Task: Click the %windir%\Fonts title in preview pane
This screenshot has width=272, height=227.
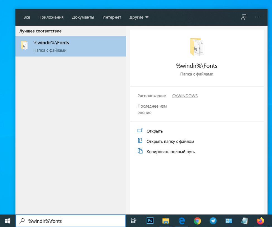Action: (x=197, y=66)
